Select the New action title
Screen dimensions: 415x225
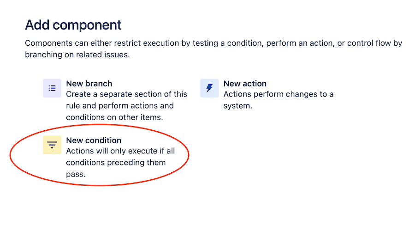pos(245,84)
